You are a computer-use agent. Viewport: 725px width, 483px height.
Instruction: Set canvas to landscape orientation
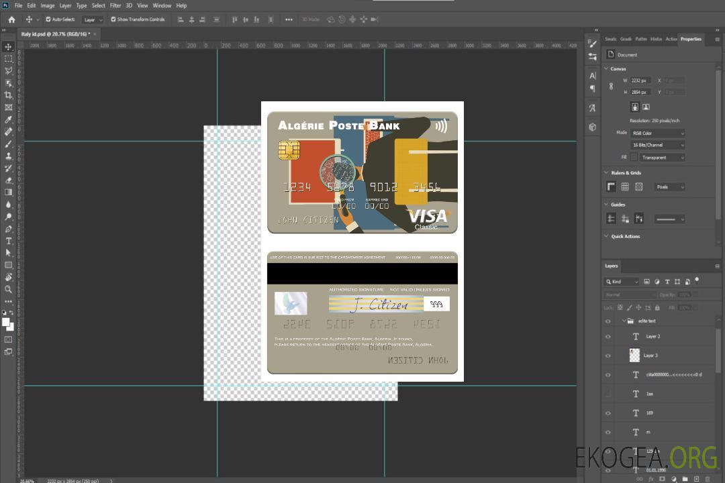point(646,107)
